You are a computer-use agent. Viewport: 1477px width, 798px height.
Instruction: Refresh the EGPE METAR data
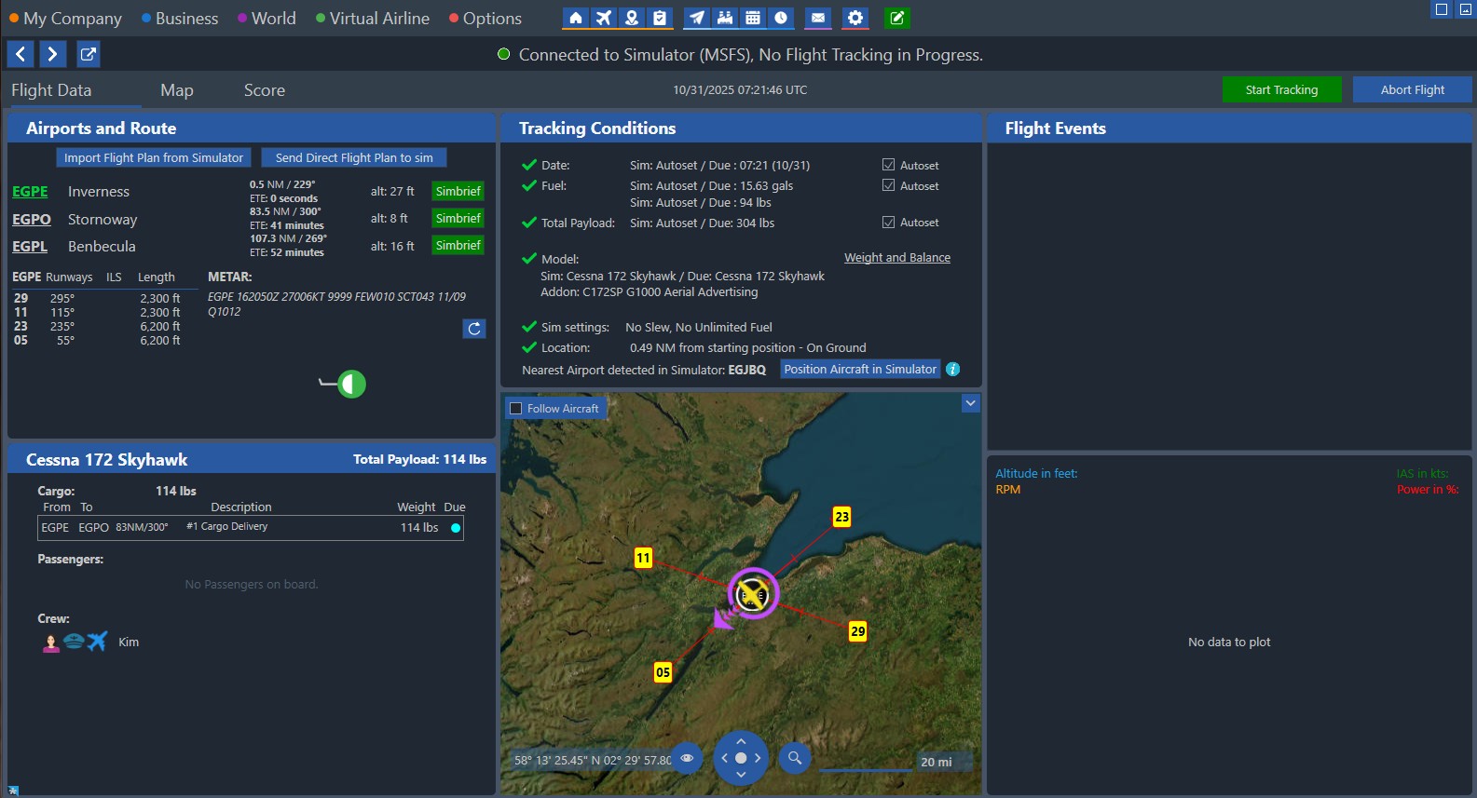pyautogui.click(x=474, y=329)
